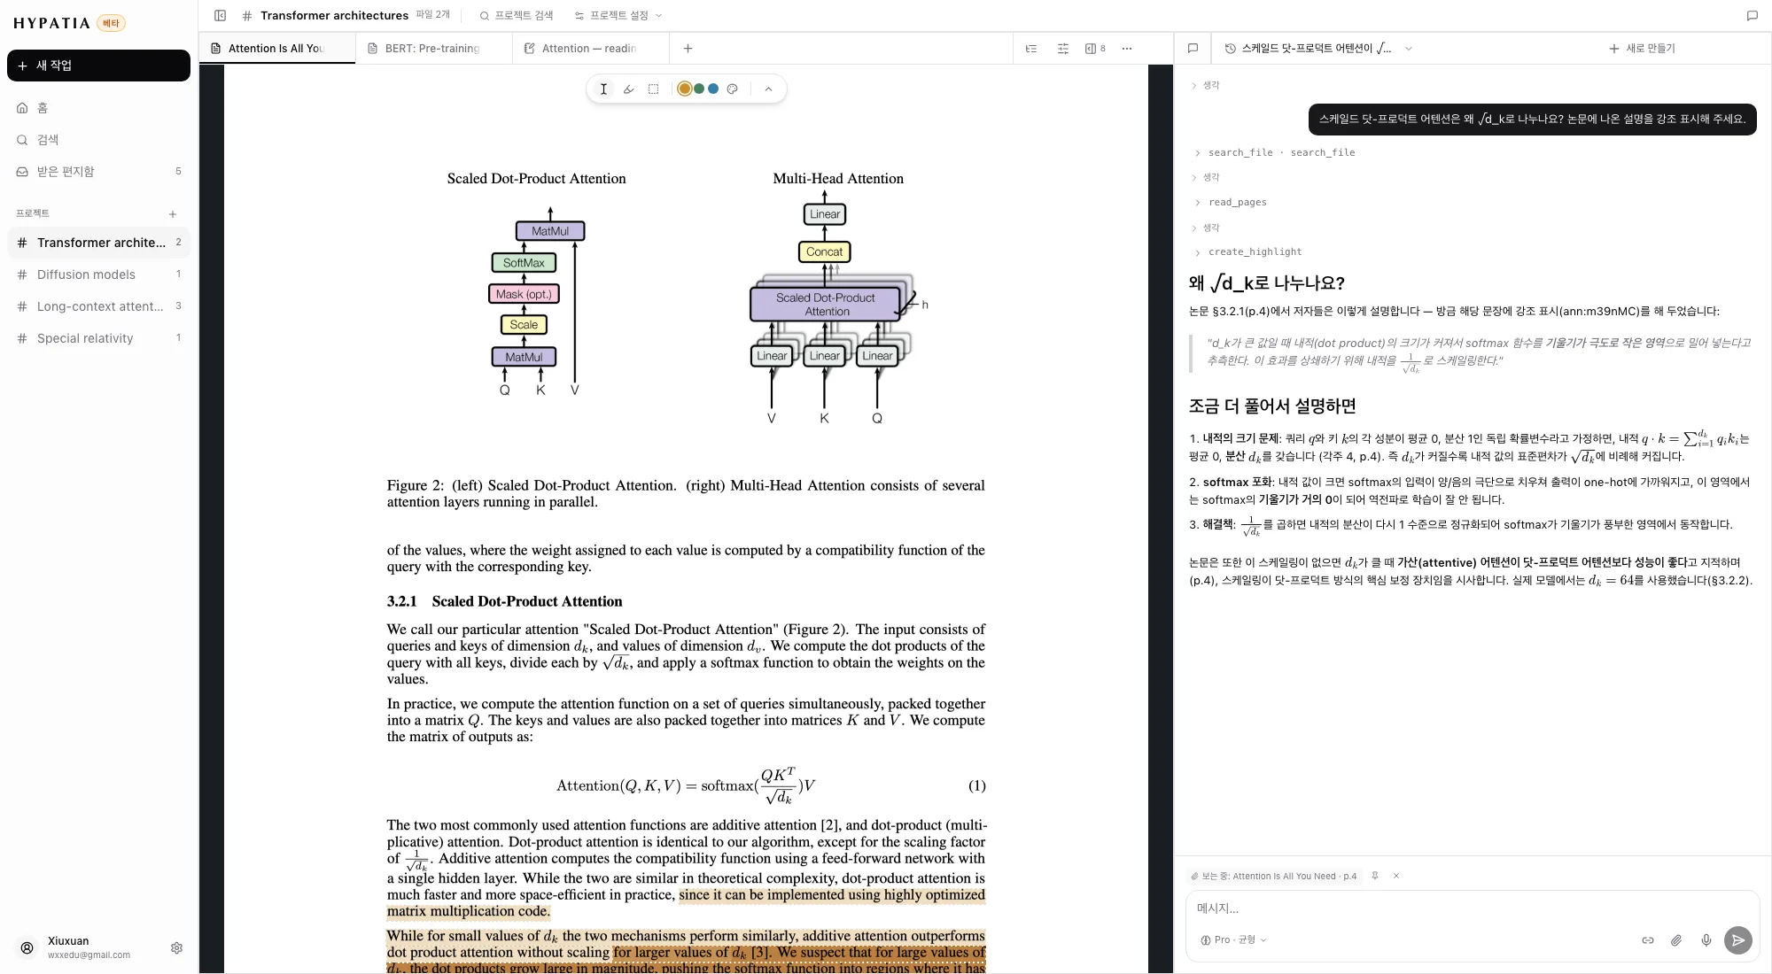
Task: Start voice input with the microphone
Action: (x=1706, y=940)
